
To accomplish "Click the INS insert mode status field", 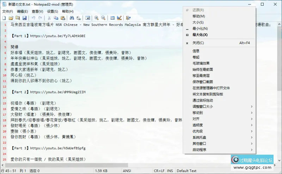I will tap(170, 171).
